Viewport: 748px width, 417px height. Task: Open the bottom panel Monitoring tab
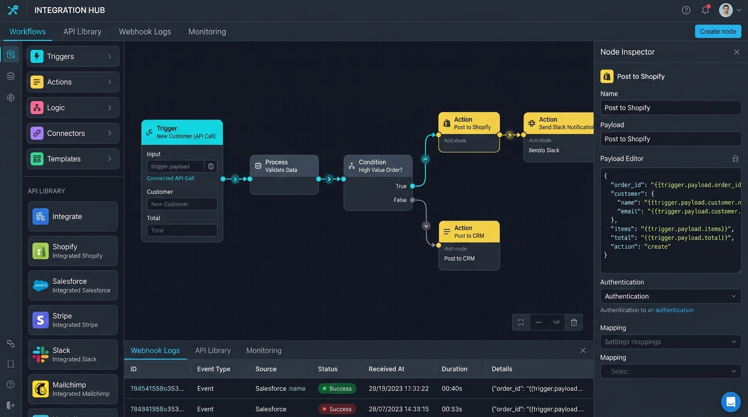coord(264,351)
